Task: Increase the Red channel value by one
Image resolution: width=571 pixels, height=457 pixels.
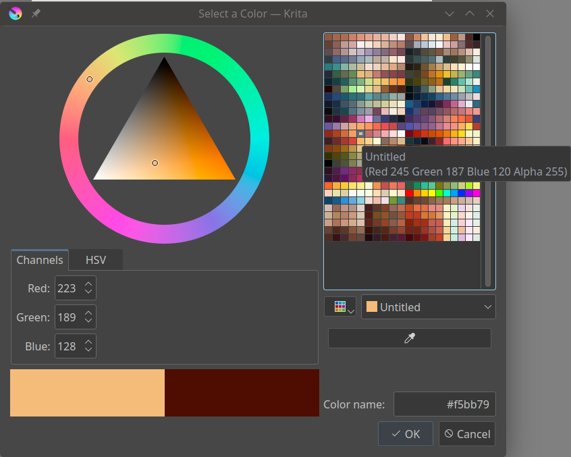Action: tap(88, 284)
